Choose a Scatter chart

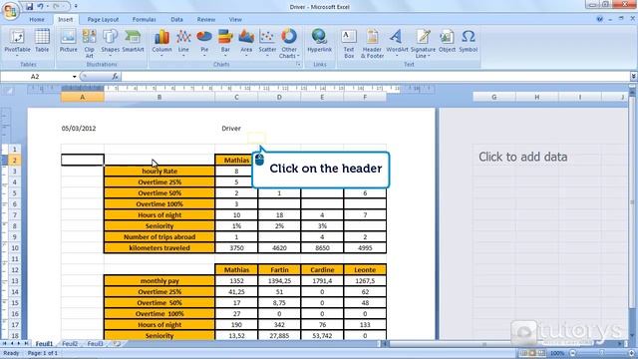pos(267,43)
